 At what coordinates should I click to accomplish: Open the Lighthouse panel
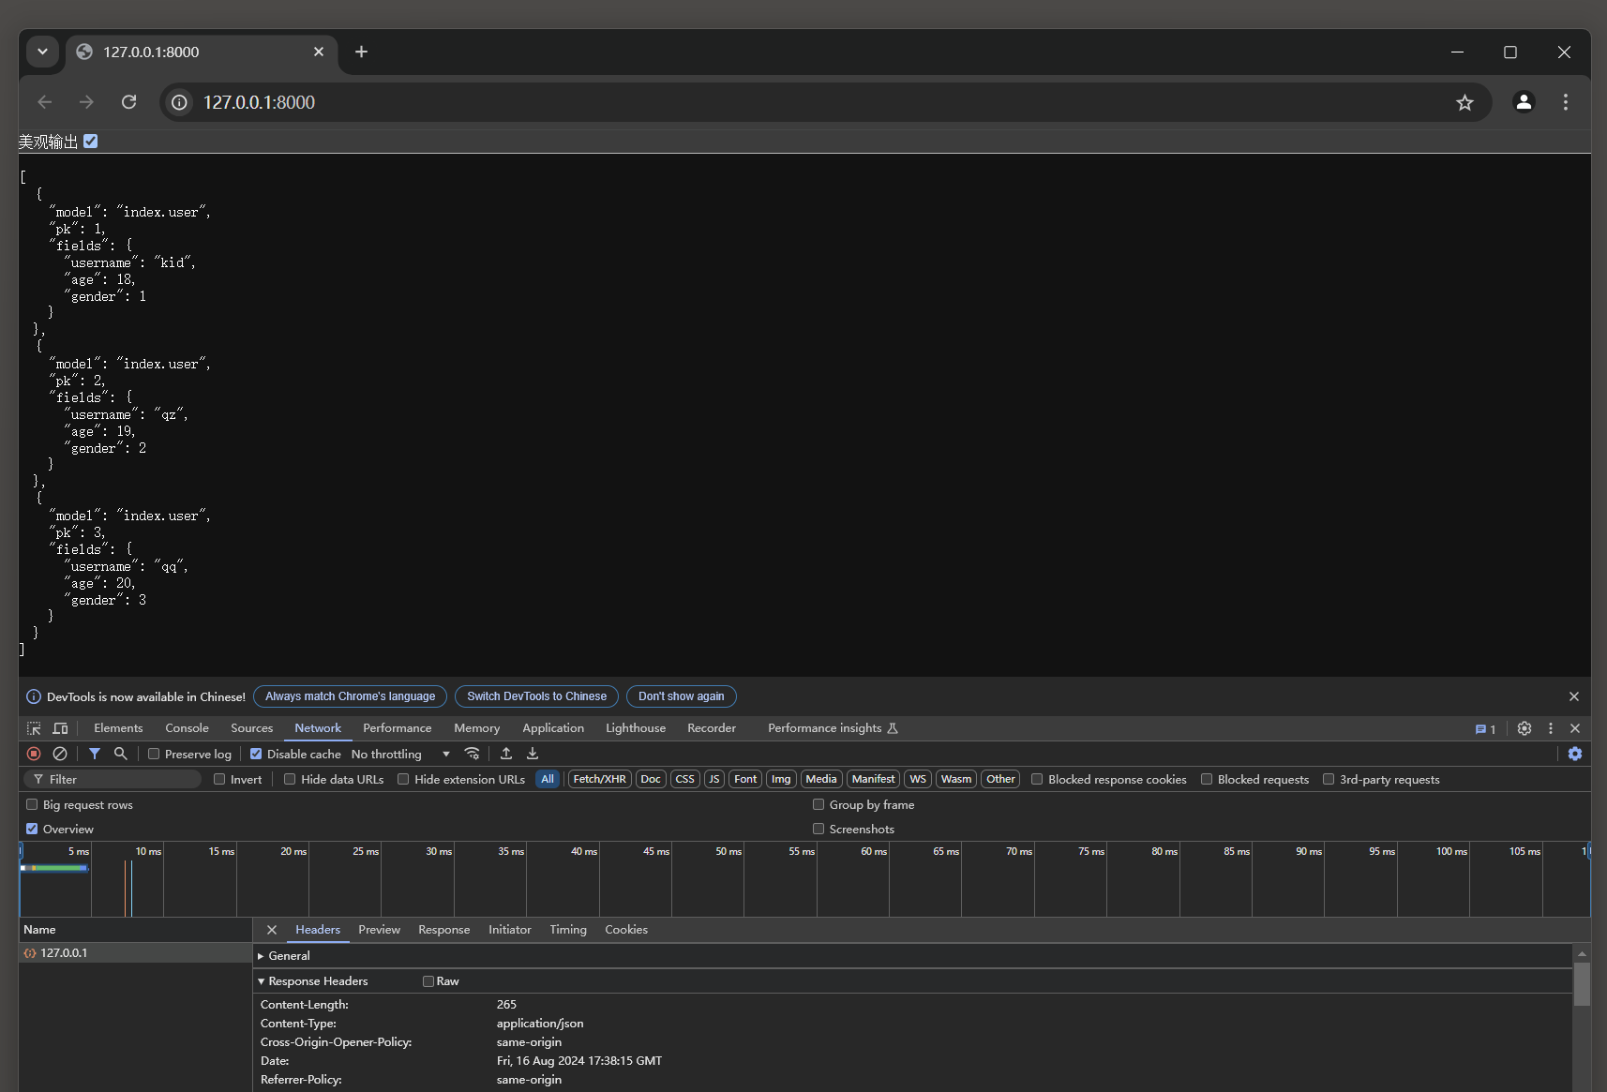point(636,728)
